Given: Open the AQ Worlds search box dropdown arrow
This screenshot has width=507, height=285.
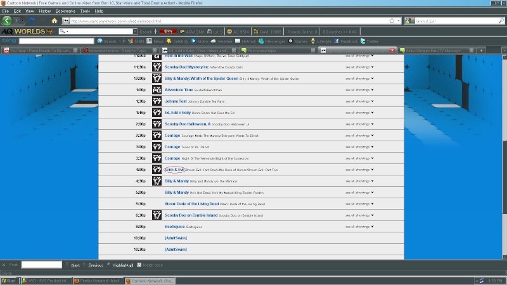Looking at the screenshot, I should pos(135,31).
